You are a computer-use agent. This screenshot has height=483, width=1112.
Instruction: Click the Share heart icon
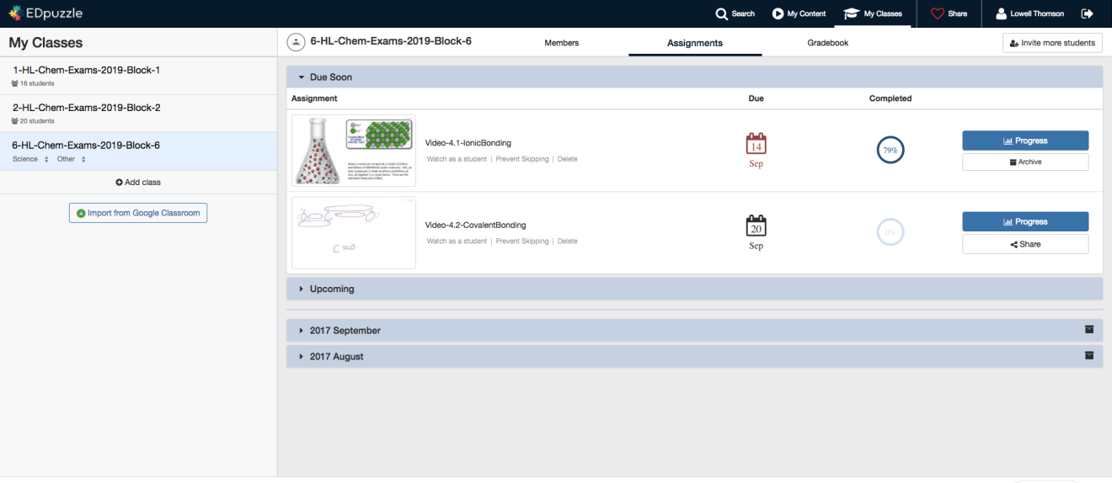tap(937, 13)
